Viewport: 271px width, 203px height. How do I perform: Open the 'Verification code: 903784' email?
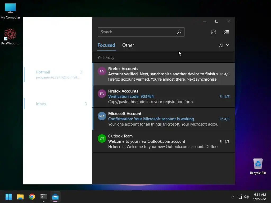pyautogui.click(x=164, y=96)
